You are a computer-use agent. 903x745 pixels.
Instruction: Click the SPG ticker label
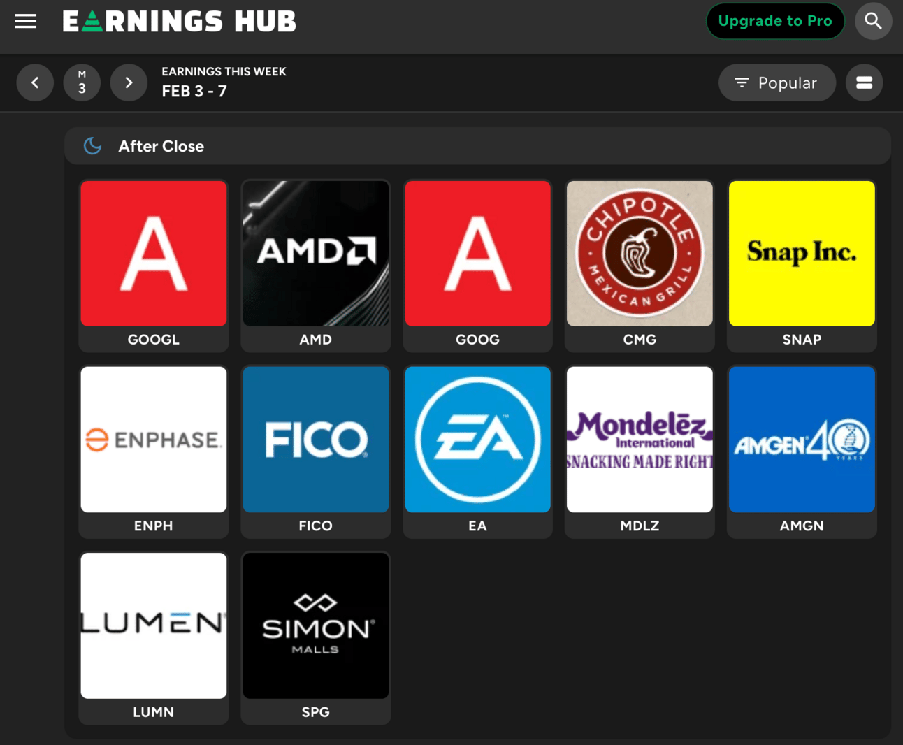(316, 712)
